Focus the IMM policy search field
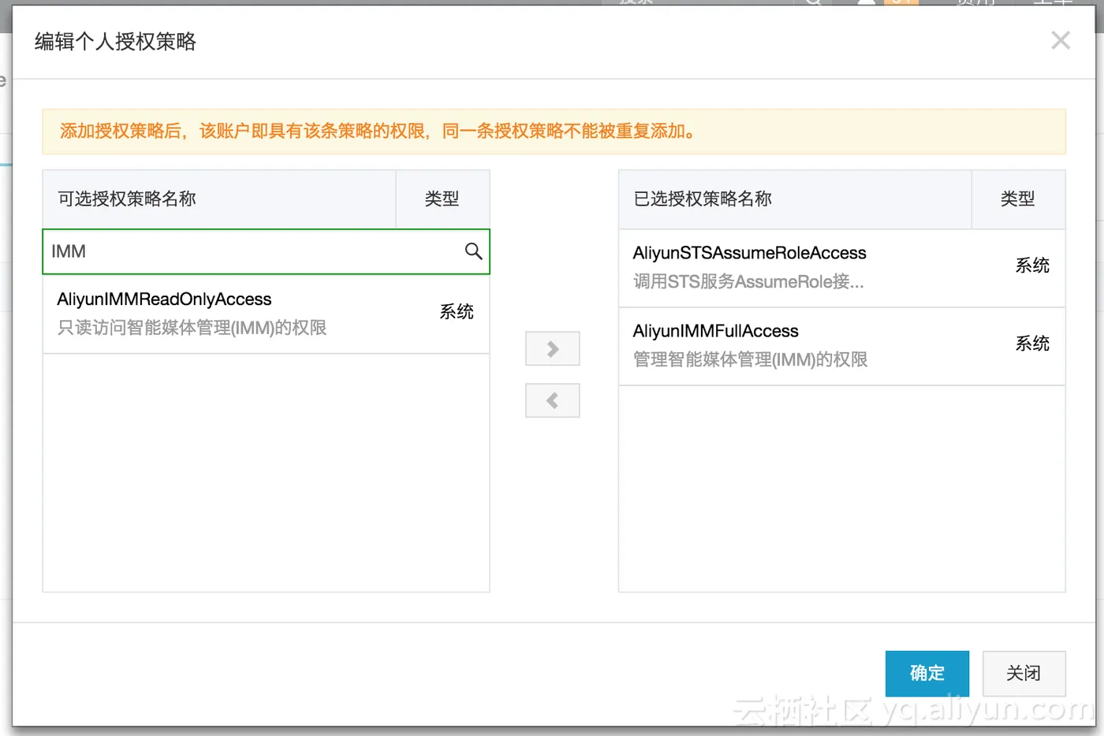 266,251
